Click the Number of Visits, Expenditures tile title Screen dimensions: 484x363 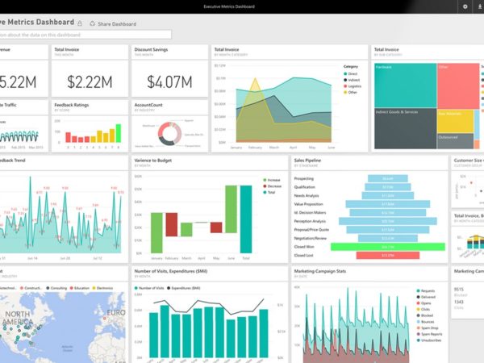pos(171,271)
